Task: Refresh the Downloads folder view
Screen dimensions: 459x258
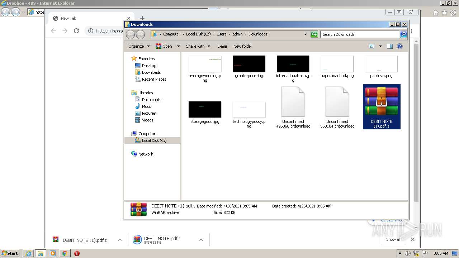Action: coord(314,34)
